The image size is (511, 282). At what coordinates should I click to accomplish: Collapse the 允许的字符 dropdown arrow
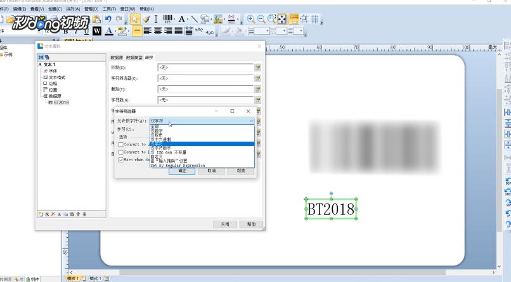[x=251, y=121]
